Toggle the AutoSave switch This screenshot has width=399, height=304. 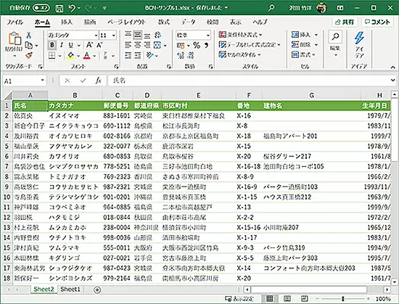point(41,8)
